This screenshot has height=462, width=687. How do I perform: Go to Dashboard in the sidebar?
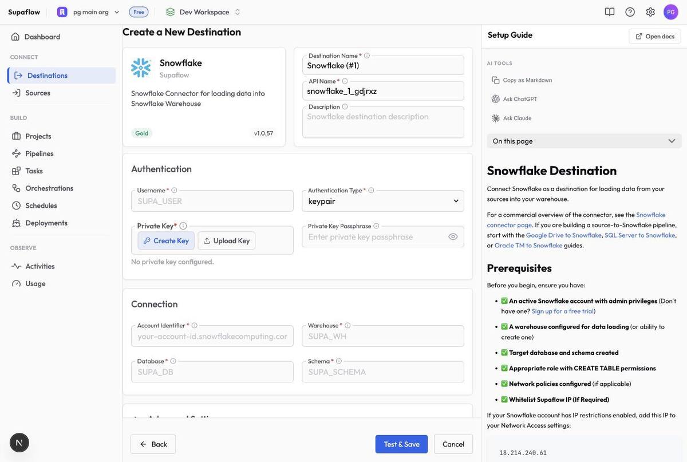61,37
